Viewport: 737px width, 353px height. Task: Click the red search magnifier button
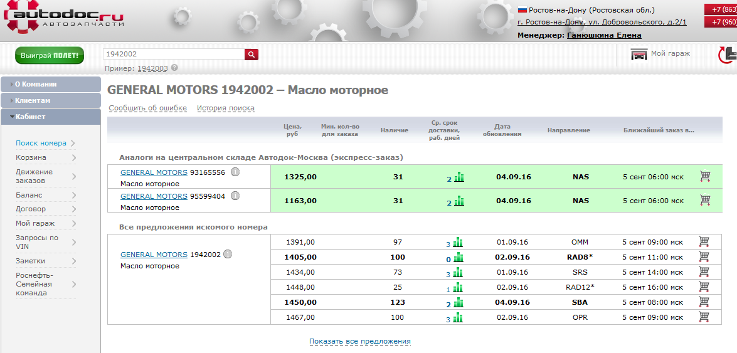pyautogui.click(x=252, y=55)
